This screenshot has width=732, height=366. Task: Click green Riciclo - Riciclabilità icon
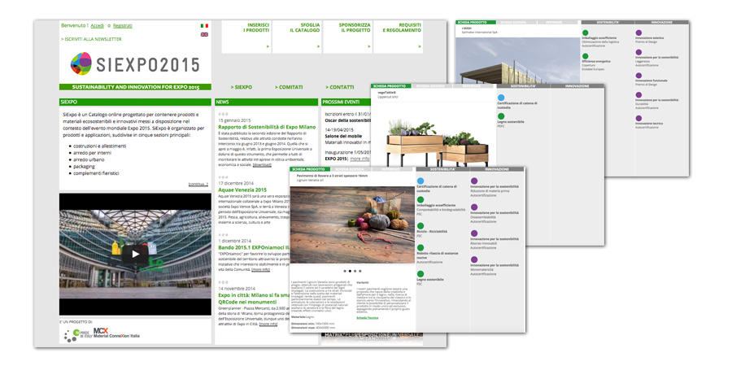point(420,225)
